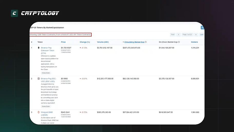This screenshot has width=234, height=132.
Task: Click on-chain cap $3,378,138,907.00
Action: point(167,78)
